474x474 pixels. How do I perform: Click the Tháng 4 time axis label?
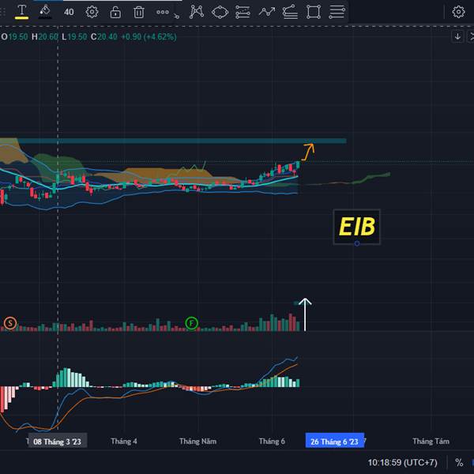[x=124, y=441]
